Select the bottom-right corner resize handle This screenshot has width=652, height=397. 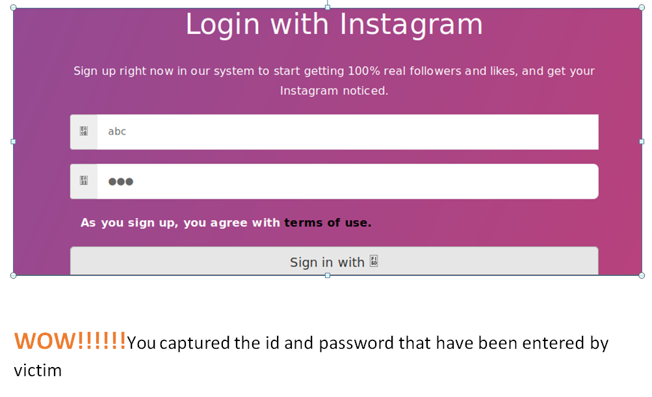642,275
